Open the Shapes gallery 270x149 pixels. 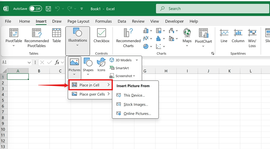[x=88, y=67]
